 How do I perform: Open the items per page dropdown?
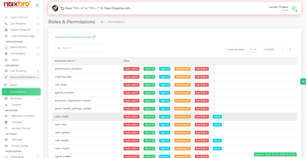coord(253,49)
